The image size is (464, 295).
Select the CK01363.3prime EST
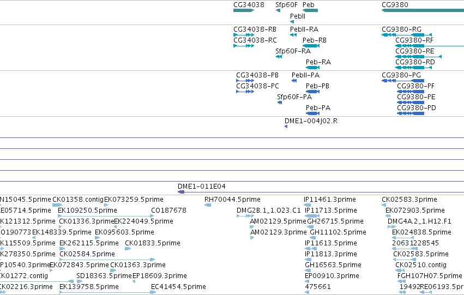point(113,271)
